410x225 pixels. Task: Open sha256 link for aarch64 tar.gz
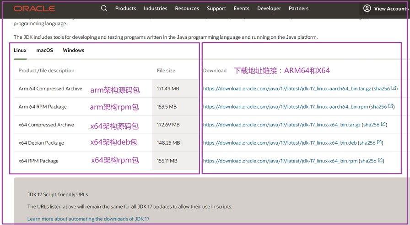pos(382,89)
